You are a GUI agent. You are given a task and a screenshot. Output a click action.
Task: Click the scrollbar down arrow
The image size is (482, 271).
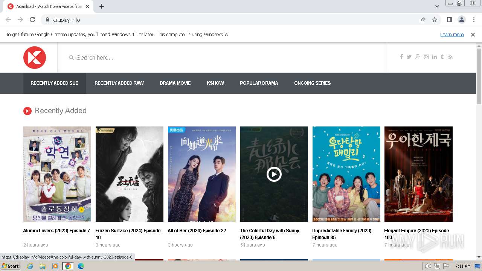click(x=479, y=257)
